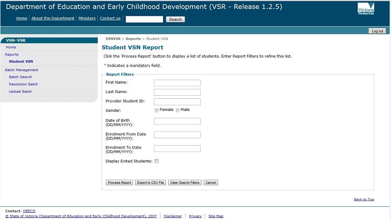Select the Female gender radio button
The width and height of the screenshot is (391, 221).
click(x=157, y=110)
